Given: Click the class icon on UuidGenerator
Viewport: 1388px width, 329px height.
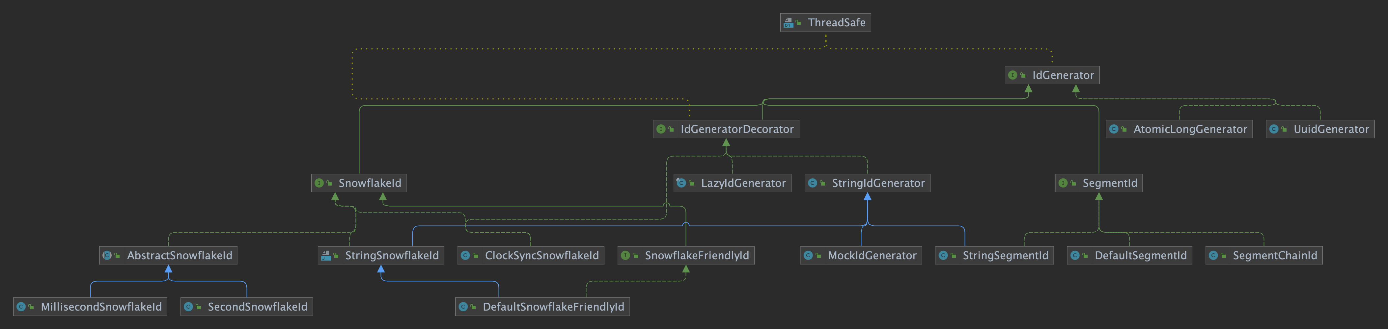Looking at the screenshot, I should (1274, 129).
